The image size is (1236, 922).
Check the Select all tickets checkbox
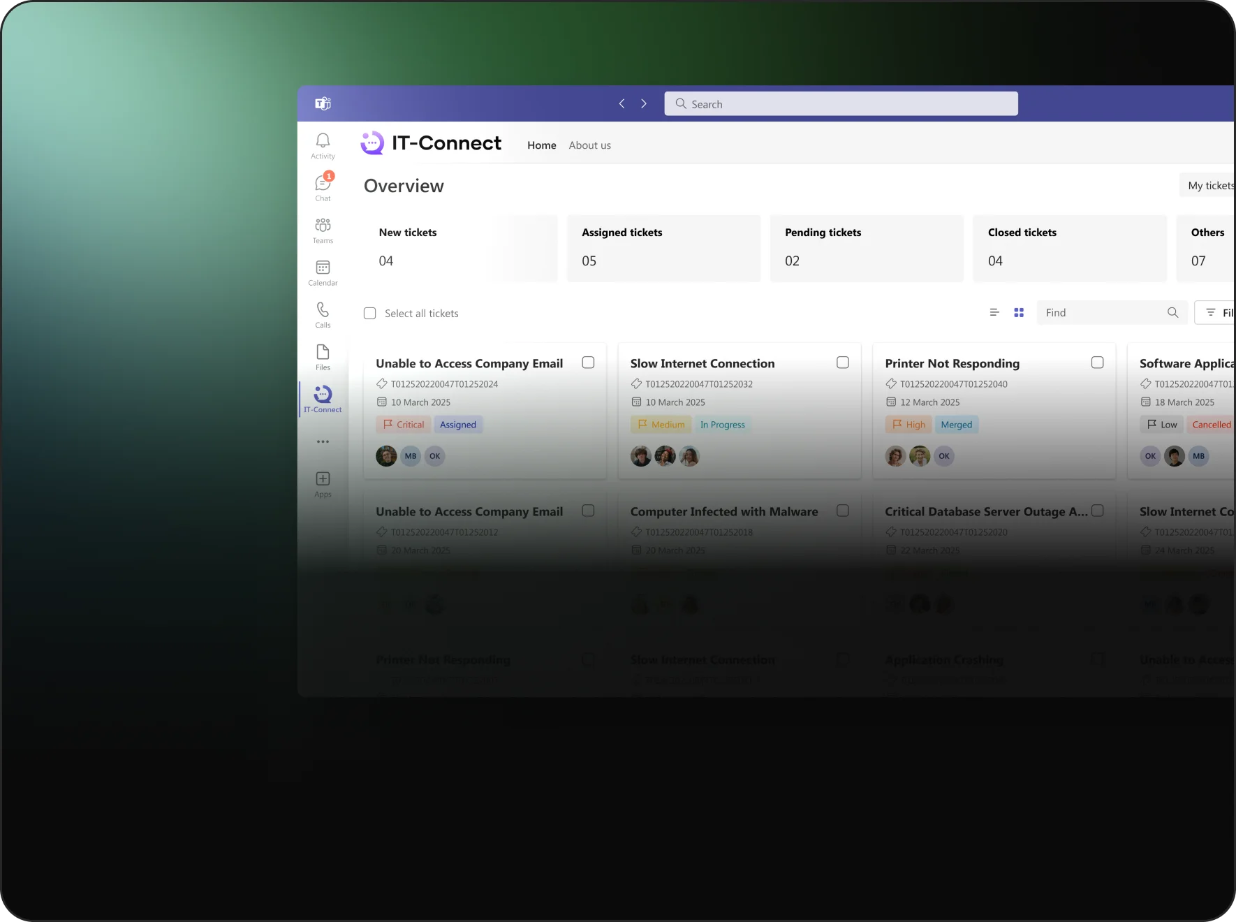370,314
